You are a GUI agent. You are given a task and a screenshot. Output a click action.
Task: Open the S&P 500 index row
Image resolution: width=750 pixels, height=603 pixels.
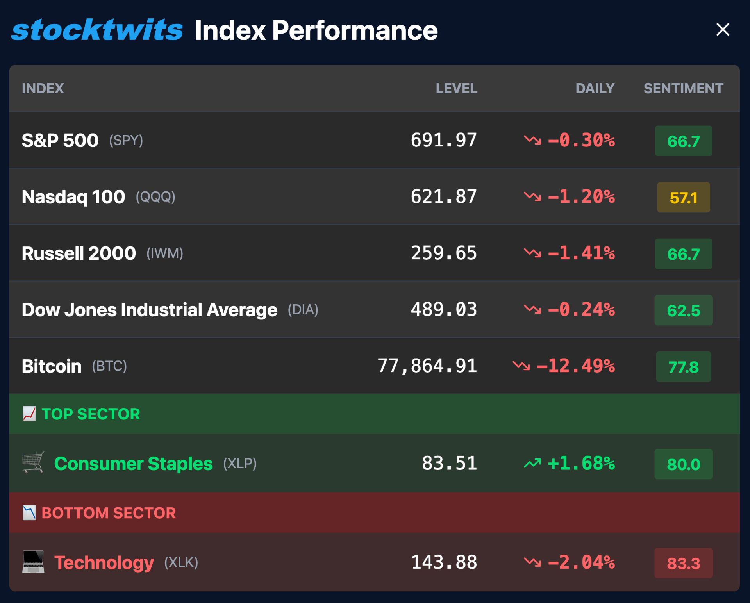60,141
